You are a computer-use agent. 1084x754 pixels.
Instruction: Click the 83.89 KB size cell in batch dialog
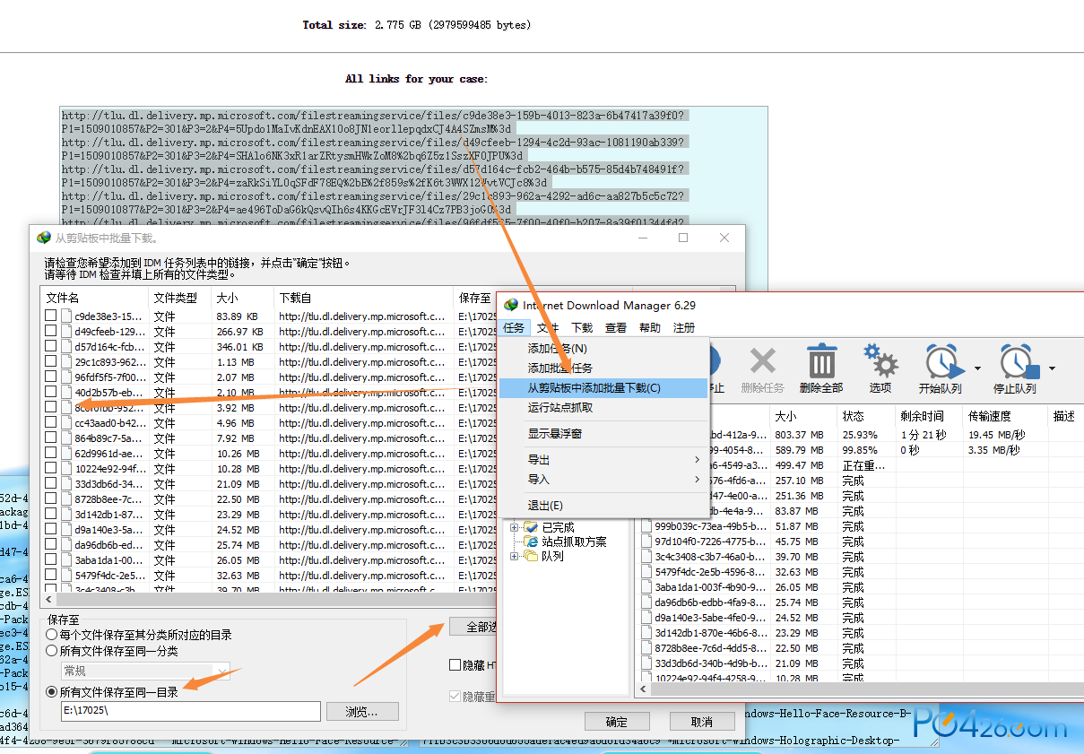(x=237, y=316)
